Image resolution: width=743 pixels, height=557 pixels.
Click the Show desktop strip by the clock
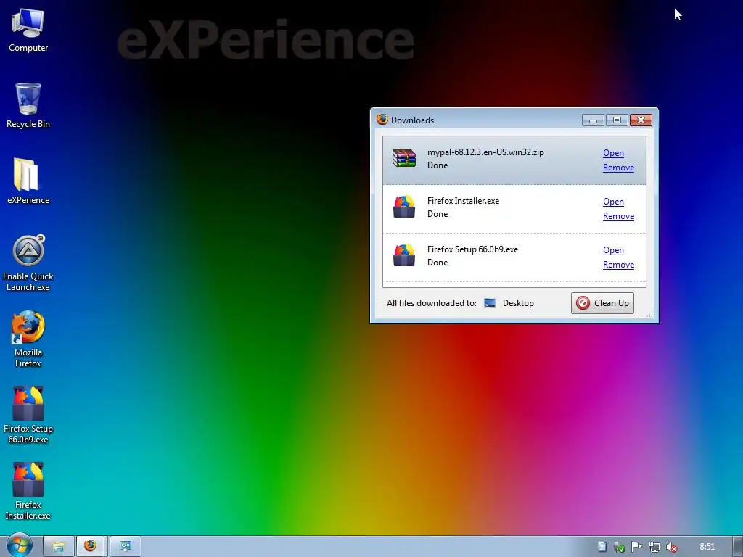[x=738, y=547]
